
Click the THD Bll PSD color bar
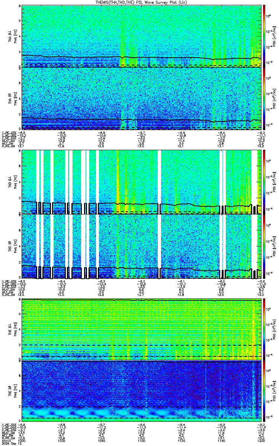264,246
